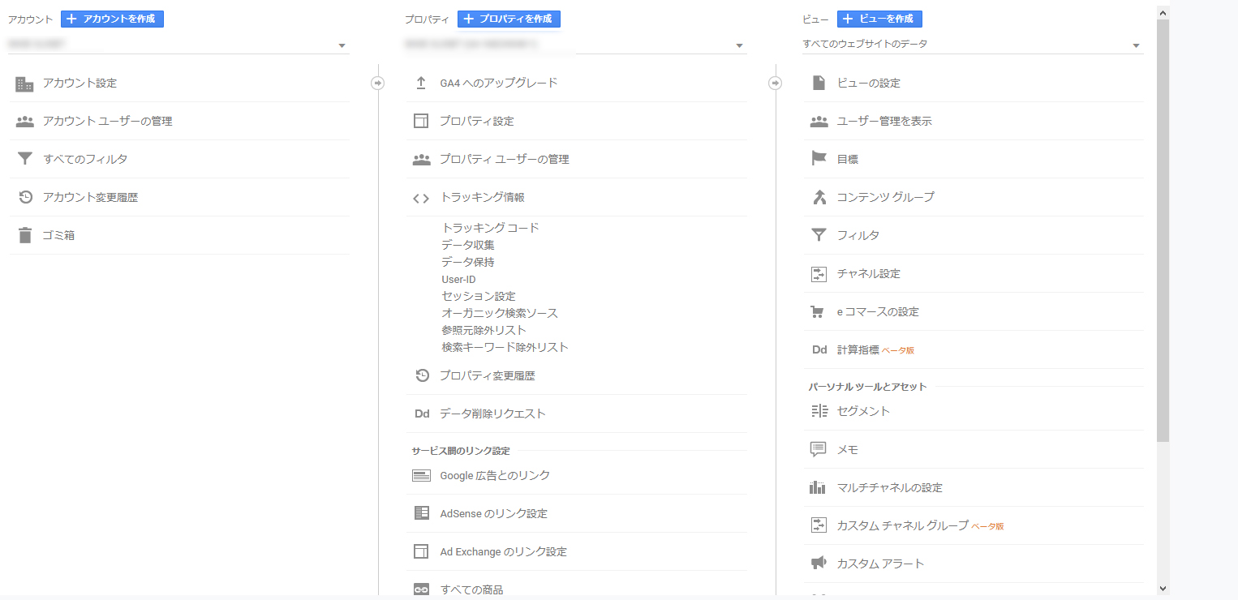Click the プロパティ変更履歴 history icon
Image resolution: width=1238 pixels, height=600 pixels.
(422, 375)
